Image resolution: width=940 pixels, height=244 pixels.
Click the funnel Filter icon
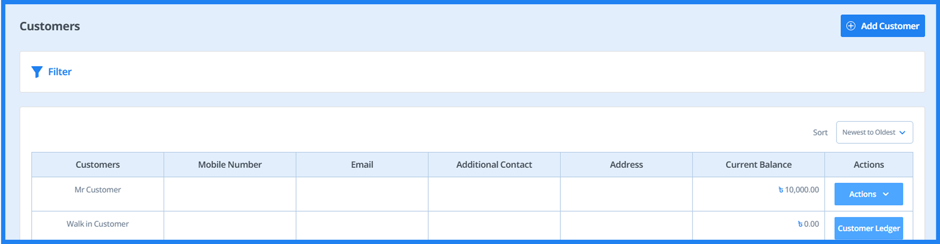pos(37,72)
